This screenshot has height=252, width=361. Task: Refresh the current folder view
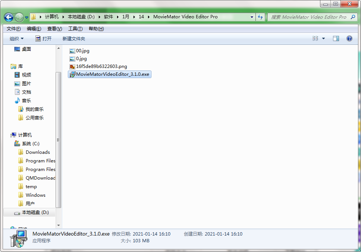coord(260,17)
